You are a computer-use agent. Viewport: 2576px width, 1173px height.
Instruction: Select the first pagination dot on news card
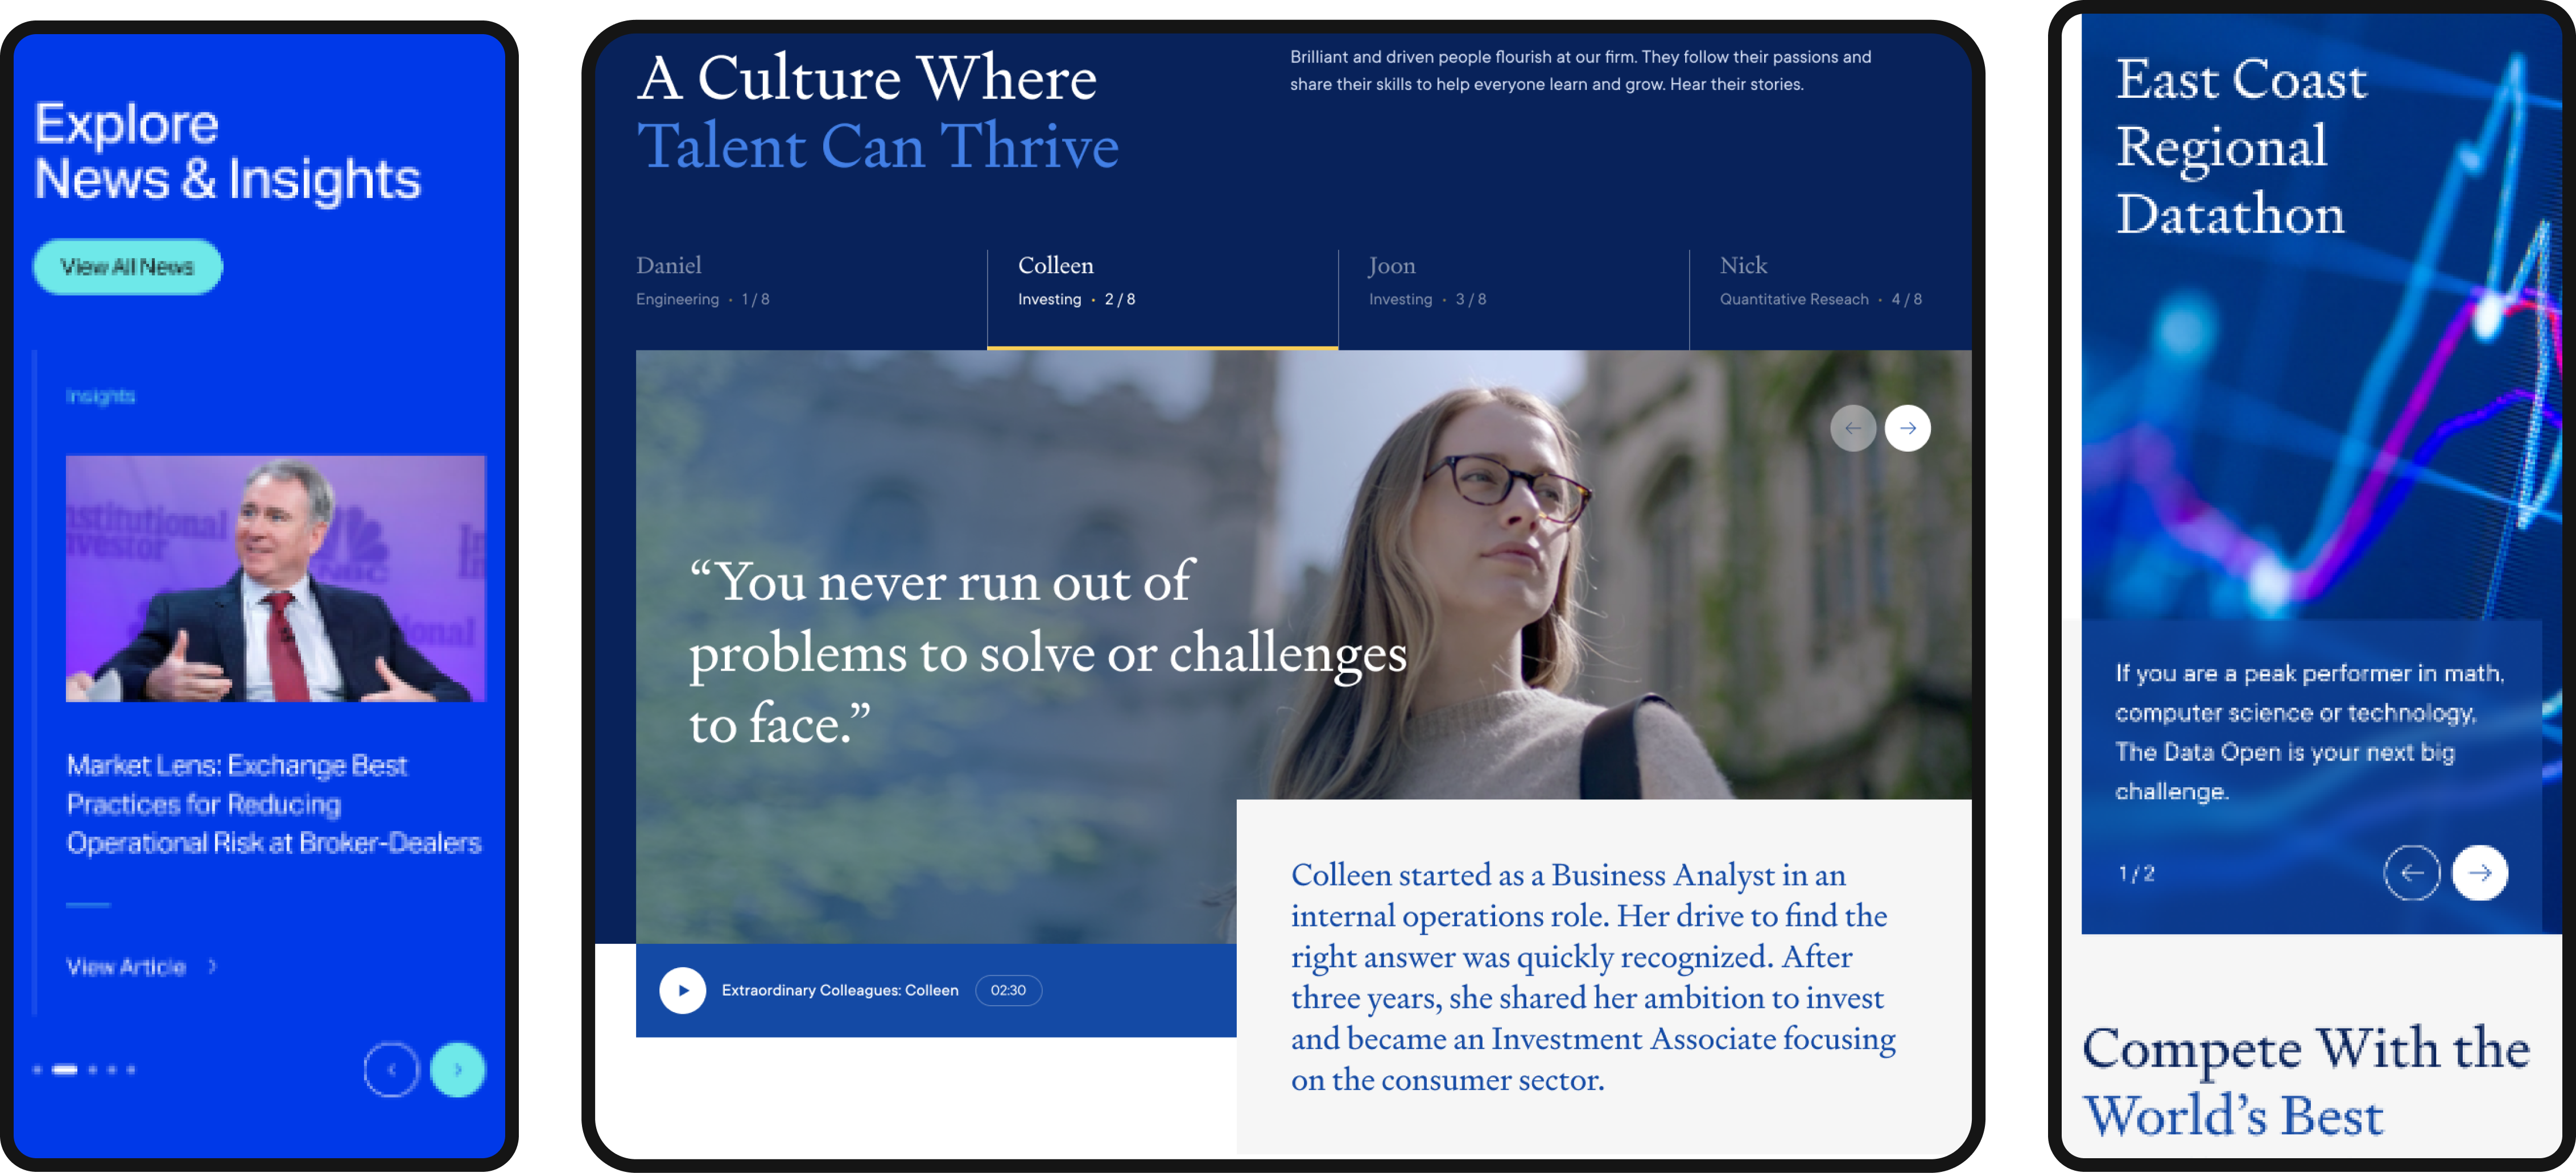coord(37,1070)
